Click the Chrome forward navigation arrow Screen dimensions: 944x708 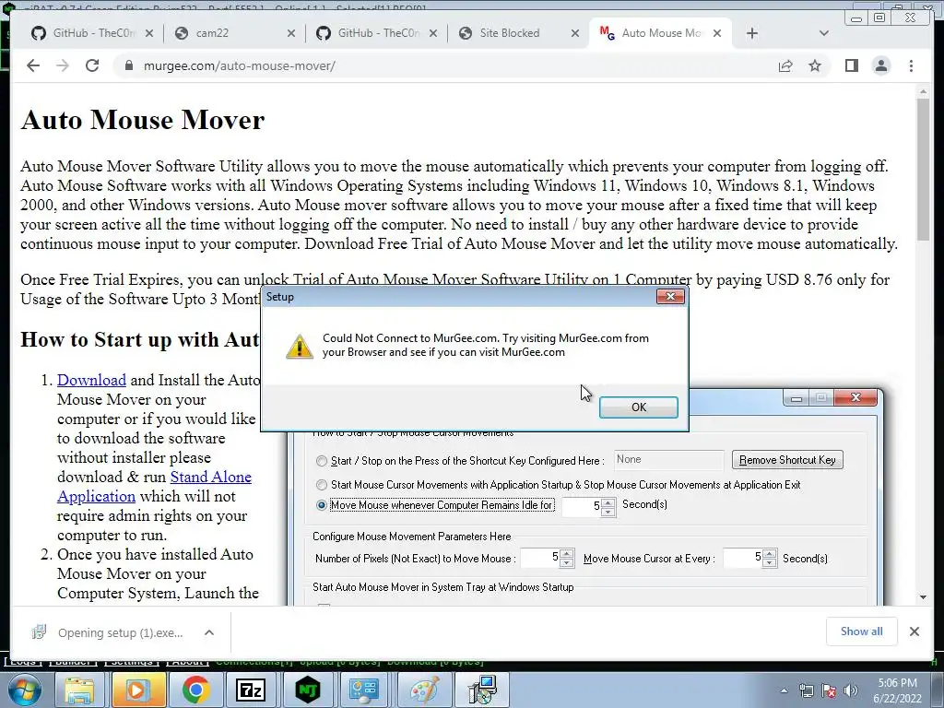click(63, 65)
